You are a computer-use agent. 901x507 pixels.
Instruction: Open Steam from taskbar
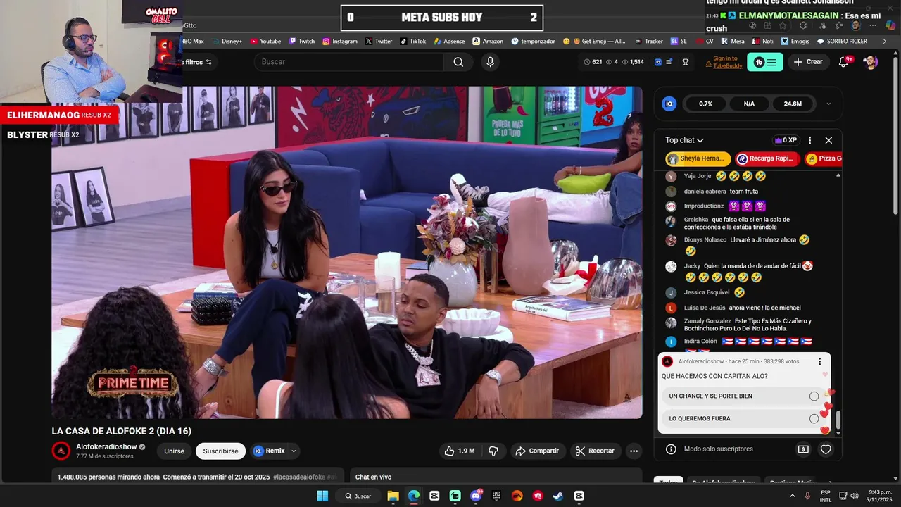coord(558,496)
